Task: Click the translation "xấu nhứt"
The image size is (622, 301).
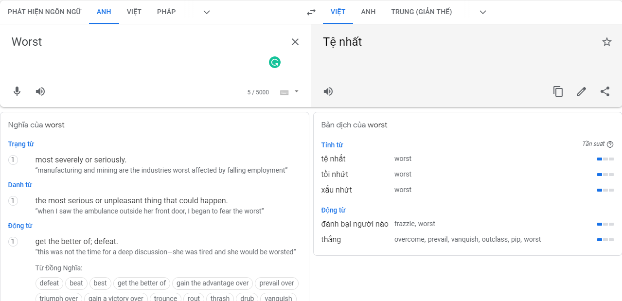Action: click(x=337, y=190)
